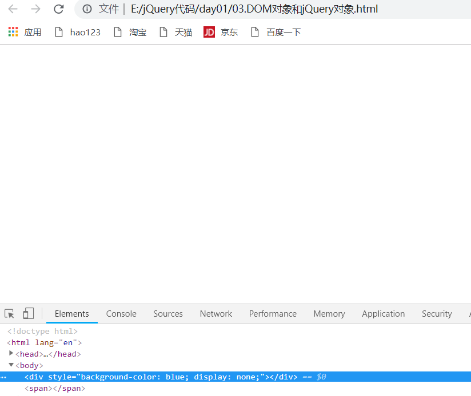This screenshot has height=396, width=471.
Task: View site information icon in address bar
Action: (87, 9)
